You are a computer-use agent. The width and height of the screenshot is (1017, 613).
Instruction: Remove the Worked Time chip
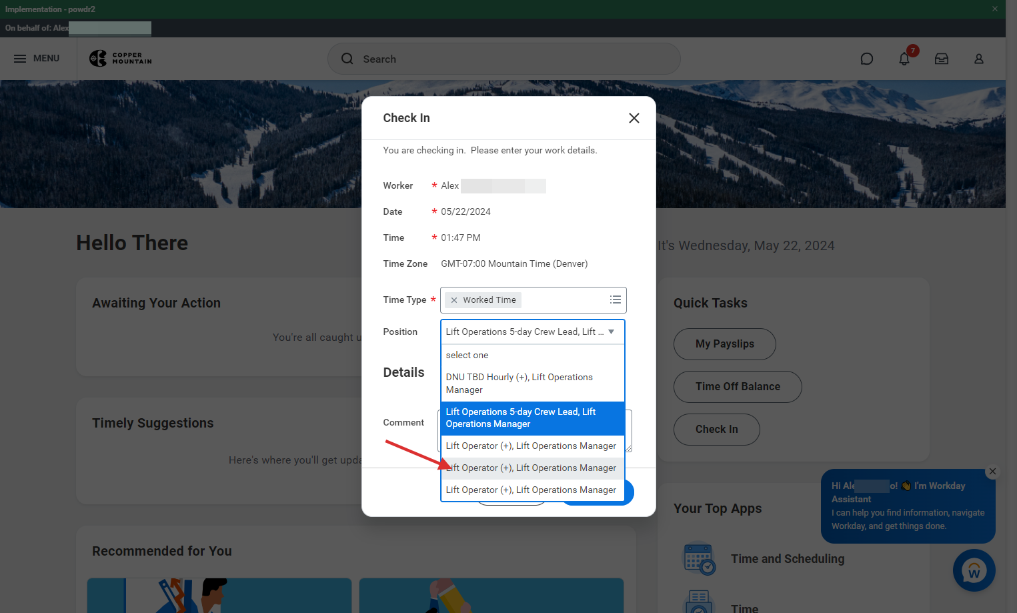[x=454, y=300]
